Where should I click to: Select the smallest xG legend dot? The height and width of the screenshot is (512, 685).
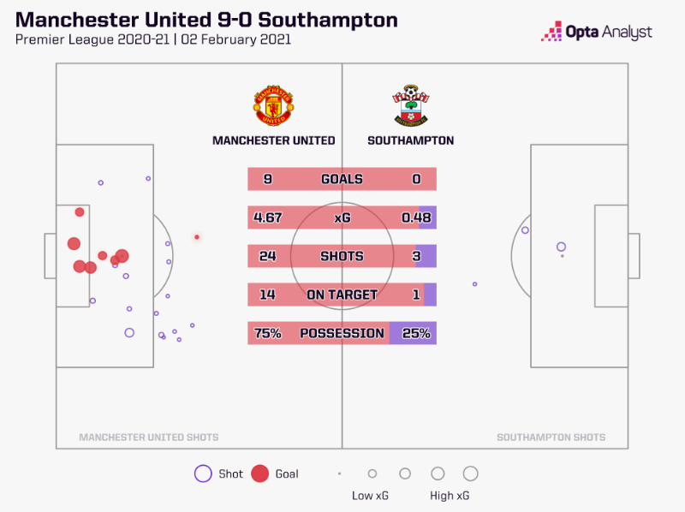pyautogui.click(x=339, y=473)
